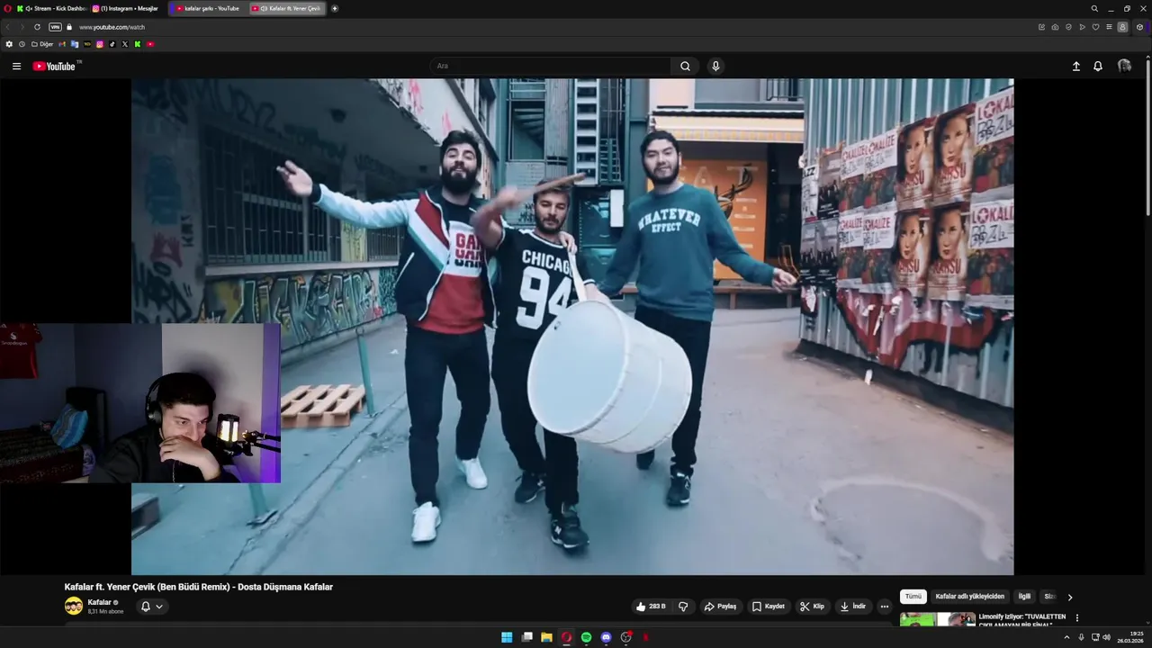
Task: Toggle the Opera VPN badge
Action: tap(55, 27)
